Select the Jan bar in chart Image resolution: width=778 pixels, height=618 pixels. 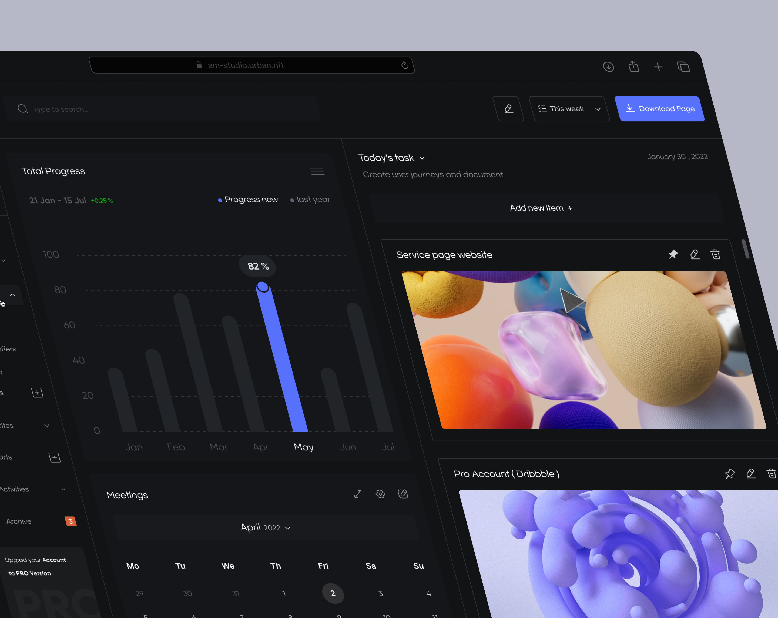coord(123,400)
